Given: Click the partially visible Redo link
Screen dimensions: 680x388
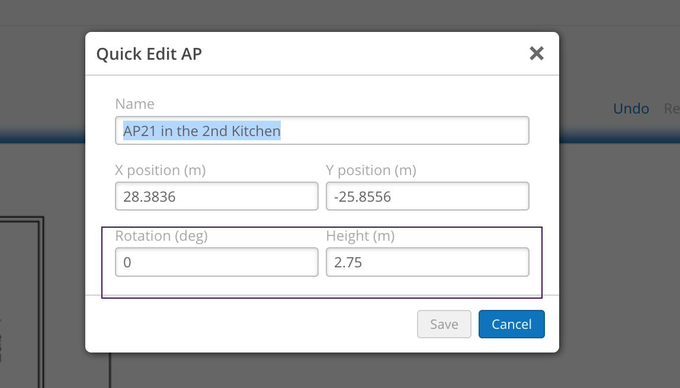Looking at the screenshot, I should coord(672,109).
